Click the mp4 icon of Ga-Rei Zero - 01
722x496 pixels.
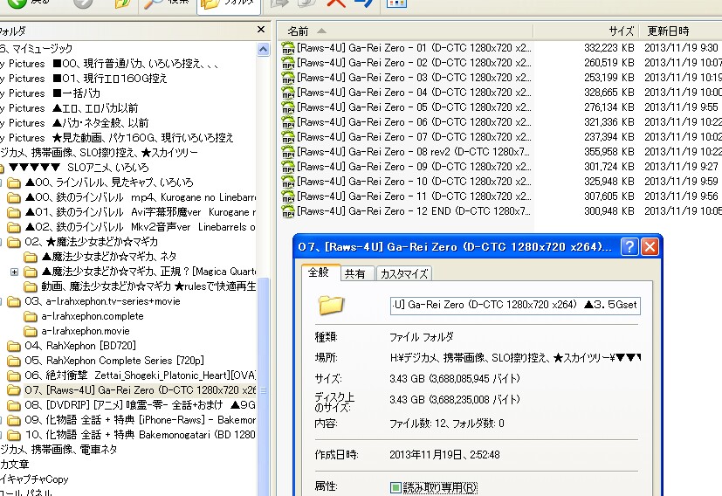click(288, 48)
